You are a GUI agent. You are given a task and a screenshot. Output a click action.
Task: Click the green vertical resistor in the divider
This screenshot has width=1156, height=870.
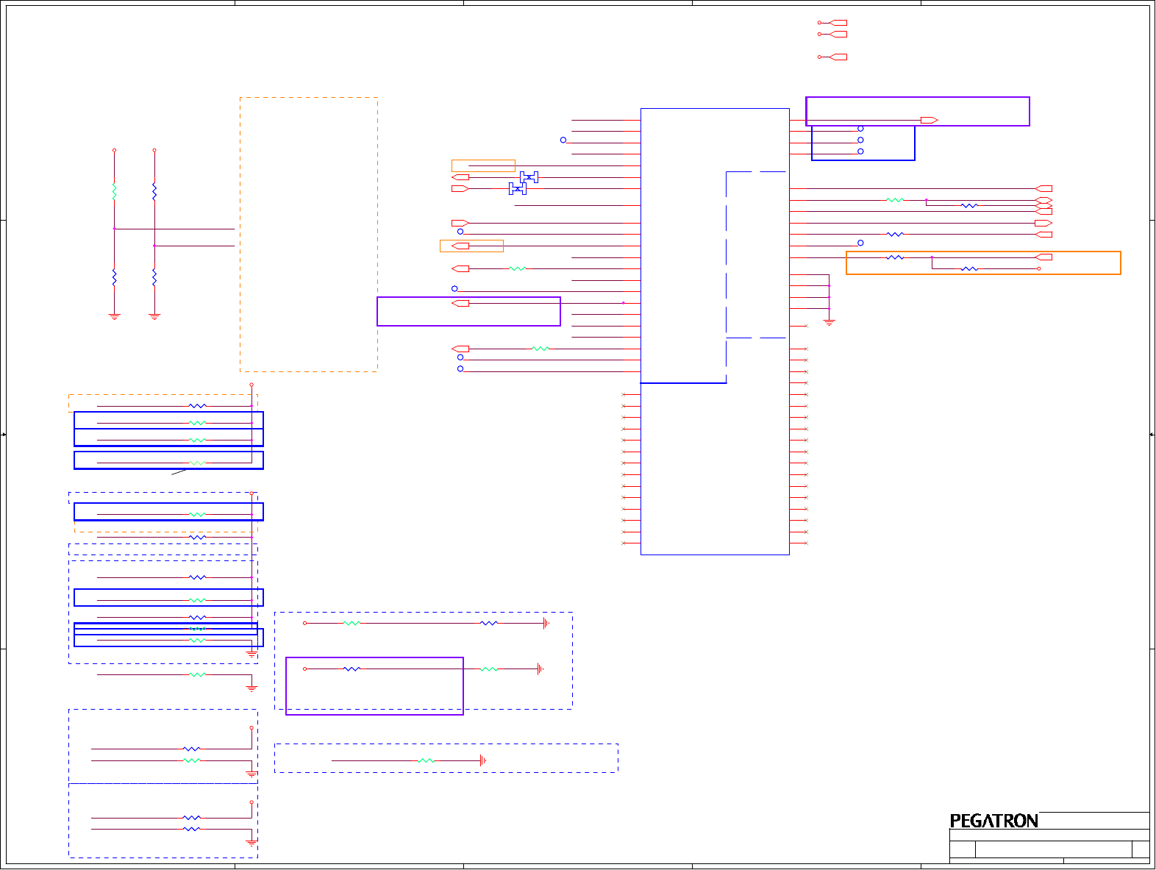click(x=114, y=191)
